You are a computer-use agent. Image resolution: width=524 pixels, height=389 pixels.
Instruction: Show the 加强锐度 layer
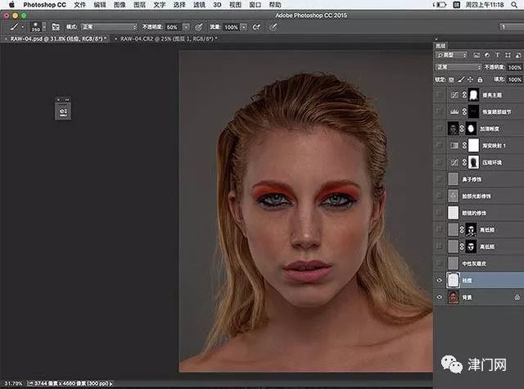(x=440, y=129)
